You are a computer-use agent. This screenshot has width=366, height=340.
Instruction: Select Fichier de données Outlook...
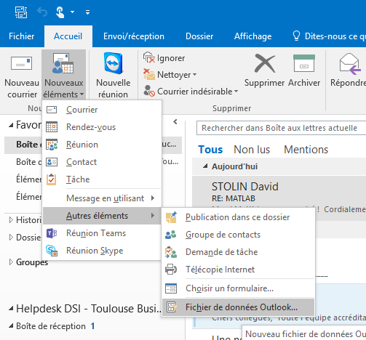coord(239,307)
